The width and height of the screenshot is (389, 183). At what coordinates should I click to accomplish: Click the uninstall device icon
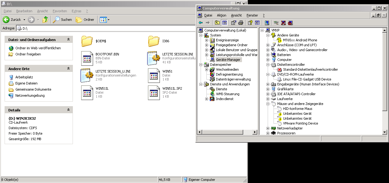(x=283, y=23)
